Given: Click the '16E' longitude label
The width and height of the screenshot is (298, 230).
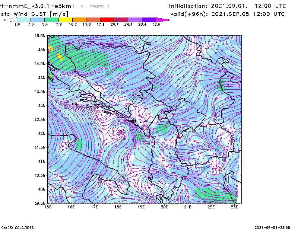Looking at the screenshot, I should pos(71,207).
